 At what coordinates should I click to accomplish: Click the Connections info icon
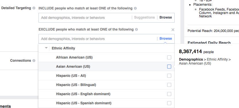pyautogui.click(x=34, y=61)
